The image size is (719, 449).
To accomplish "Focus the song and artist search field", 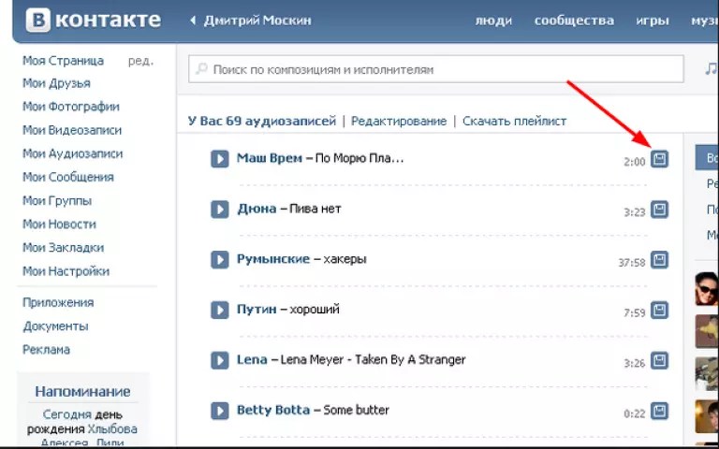I will click(440, 69).
